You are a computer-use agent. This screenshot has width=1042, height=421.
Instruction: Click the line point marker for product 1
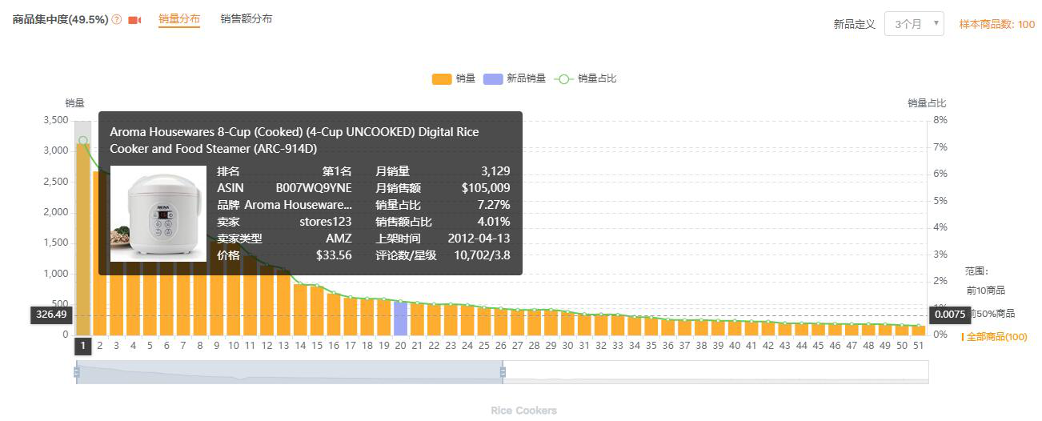82,141
